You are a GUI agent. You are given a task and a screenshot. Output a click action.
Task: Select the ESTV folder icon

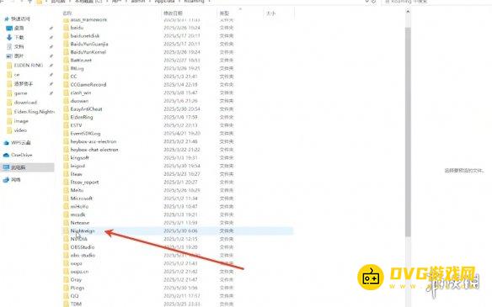[x=66, y=125]
